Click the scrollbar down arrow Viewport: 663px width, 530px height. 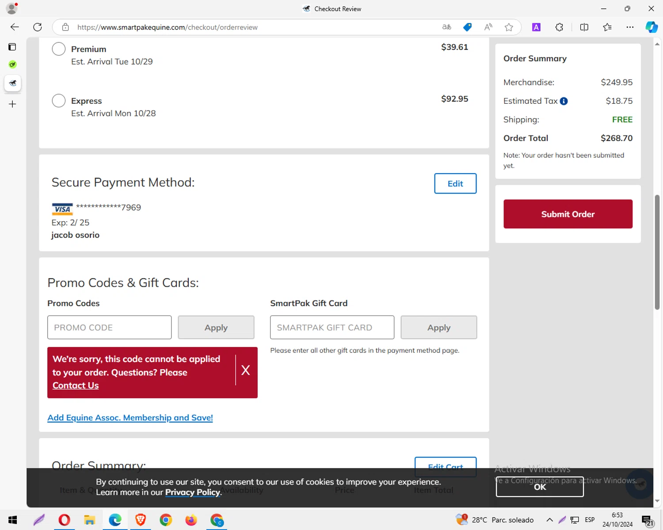point(657,501)
